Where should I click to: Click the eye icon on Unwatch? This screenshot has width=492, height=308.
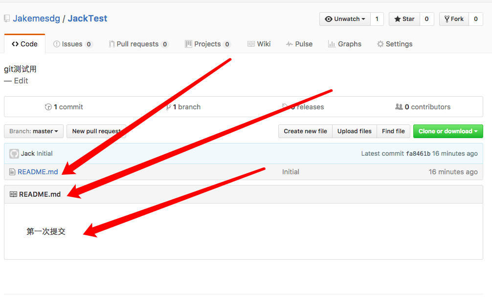pos(329,19)
